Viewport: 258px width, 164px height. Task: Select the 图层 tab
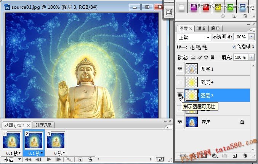(x=183, y=28)
